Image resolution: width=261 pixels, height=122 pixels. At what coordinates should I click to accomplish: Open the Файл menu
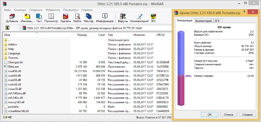[7, 10]
